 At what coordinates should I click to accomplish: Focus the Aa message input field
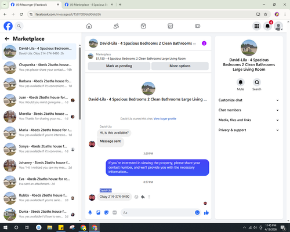(x=158, y=213)
